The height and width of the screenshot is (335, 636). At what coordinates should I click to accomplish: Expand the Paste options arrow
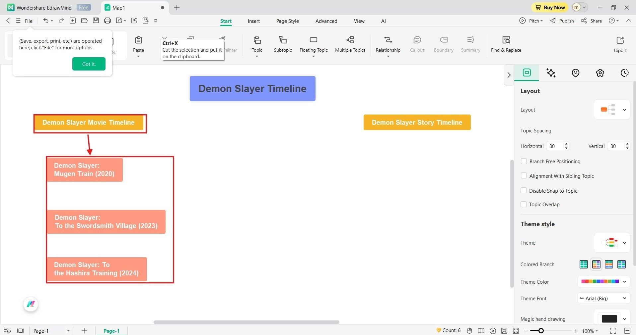138,57
